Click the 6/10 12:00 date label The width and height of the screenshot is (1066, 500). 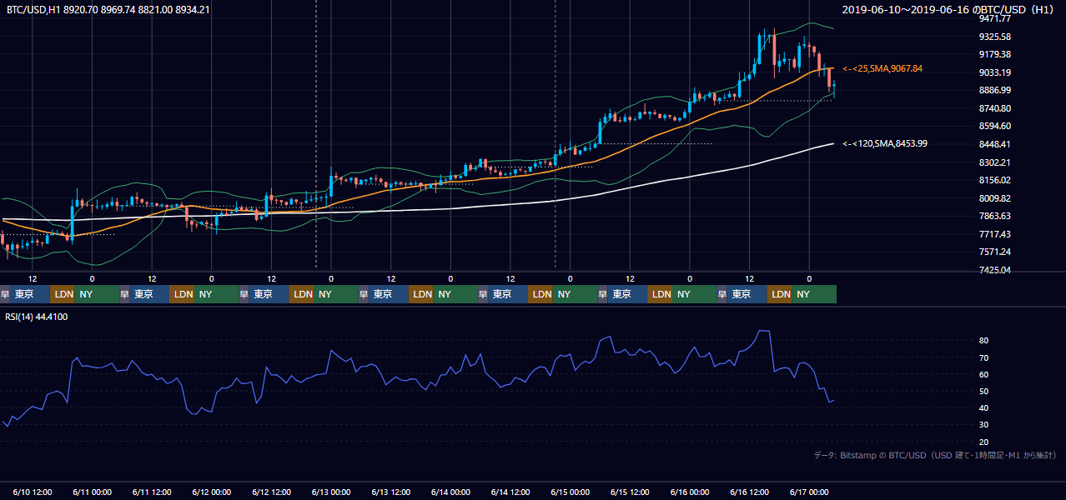tap(32, 492)
